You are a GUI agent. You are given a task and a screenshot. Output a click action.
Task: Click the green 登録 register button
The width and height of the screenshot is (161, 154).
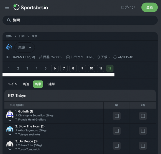point(149,8)
